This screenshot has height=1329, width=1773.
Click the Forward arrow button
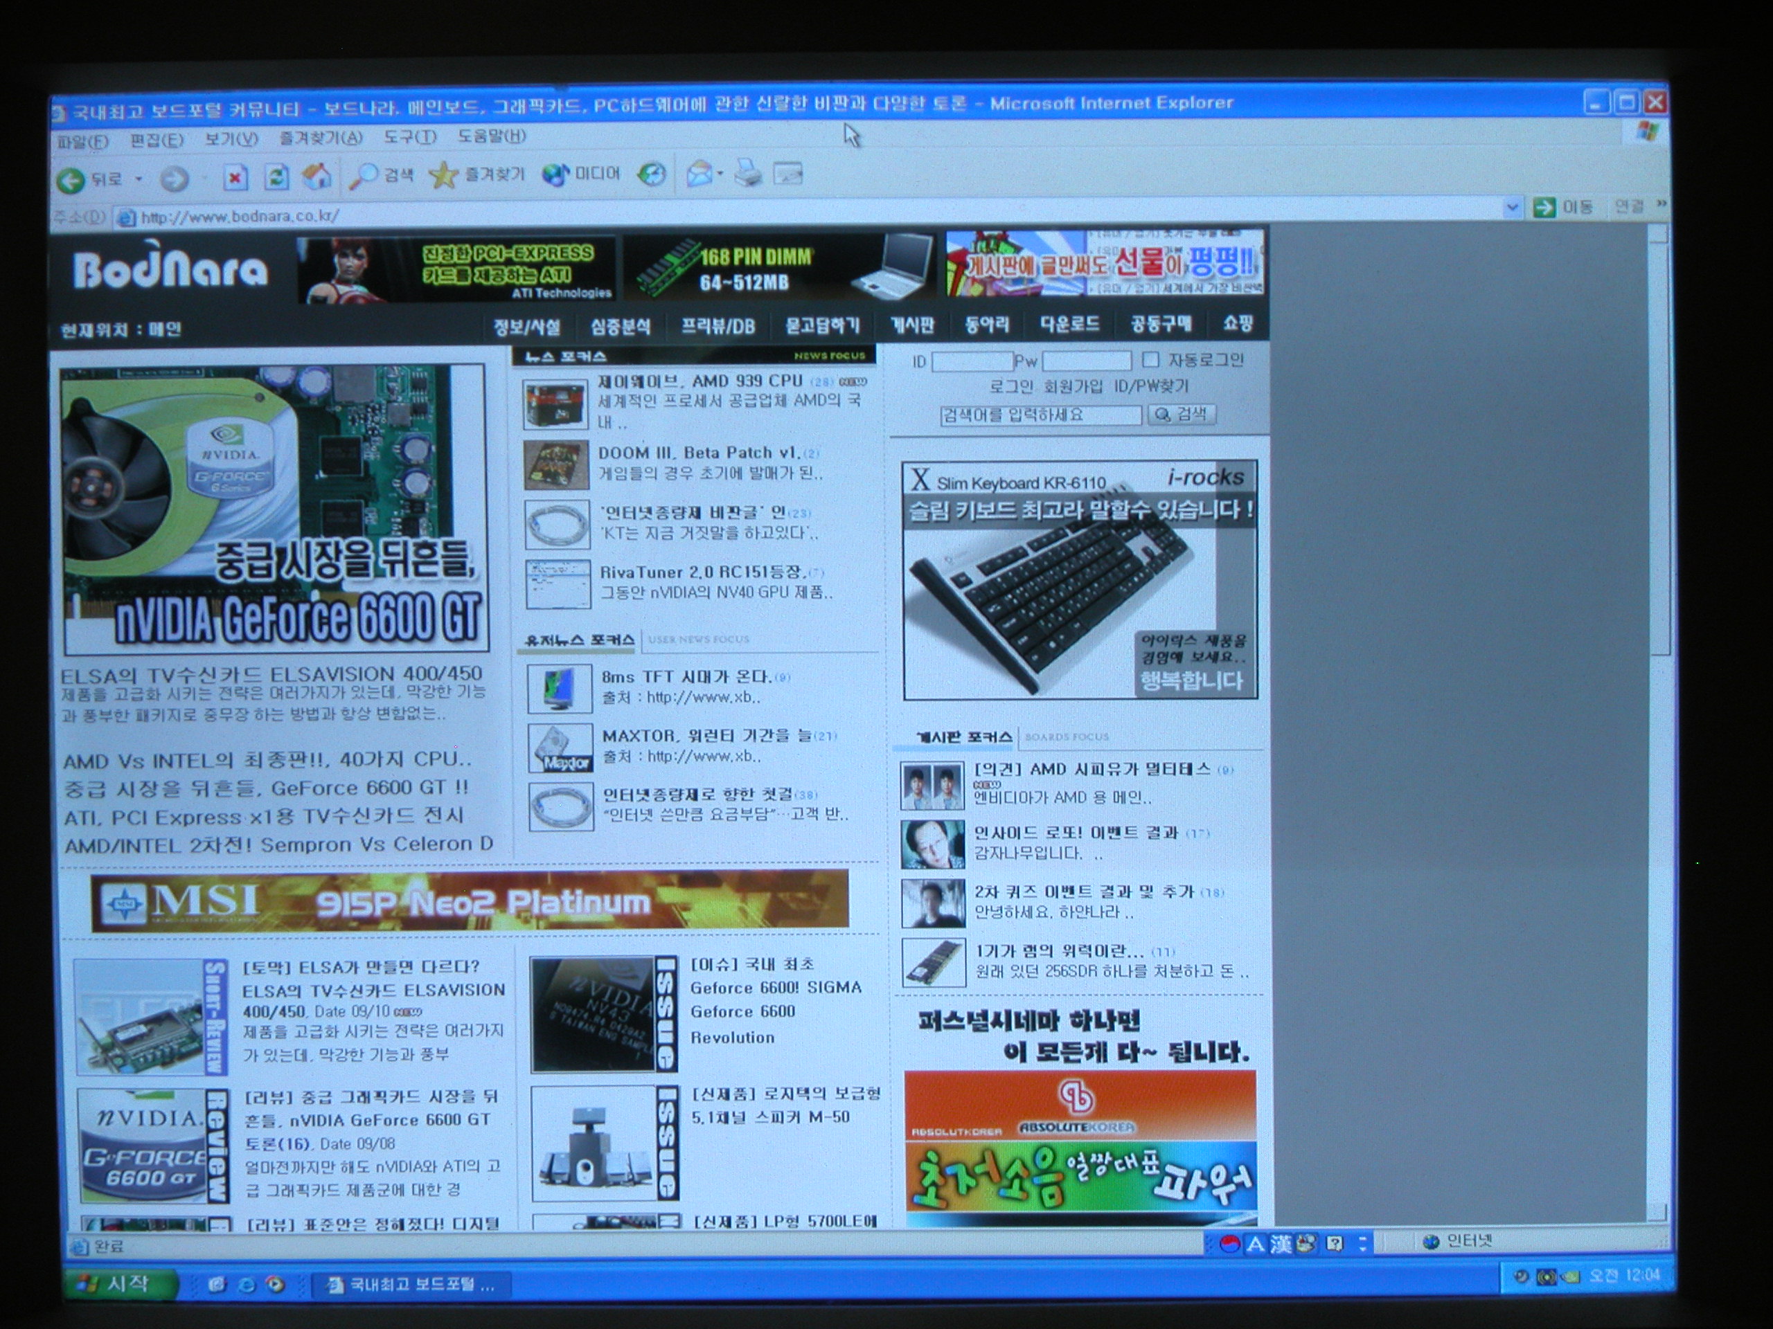click(x=173, y=179)
